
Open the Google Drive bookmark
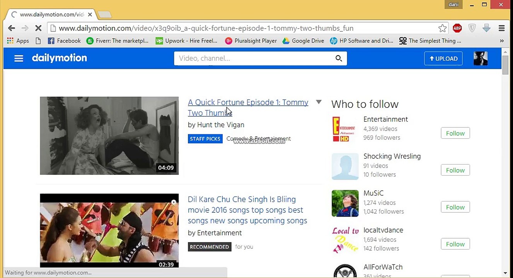pos(303,41)
